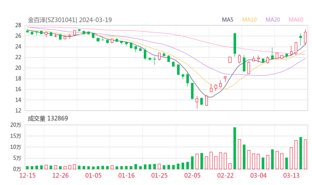Click the chart title 金百泽[SZ301041] 2024-03-19
The width and height of the screenshot is (312, 185).
tap(70, 20)
